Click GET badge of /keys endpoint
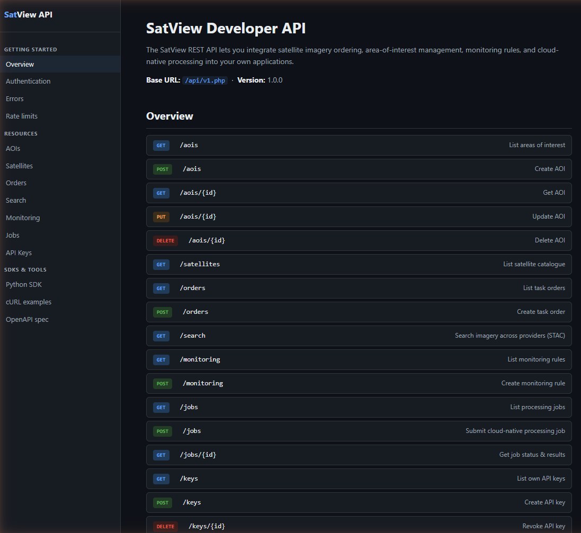 [161, 479]
